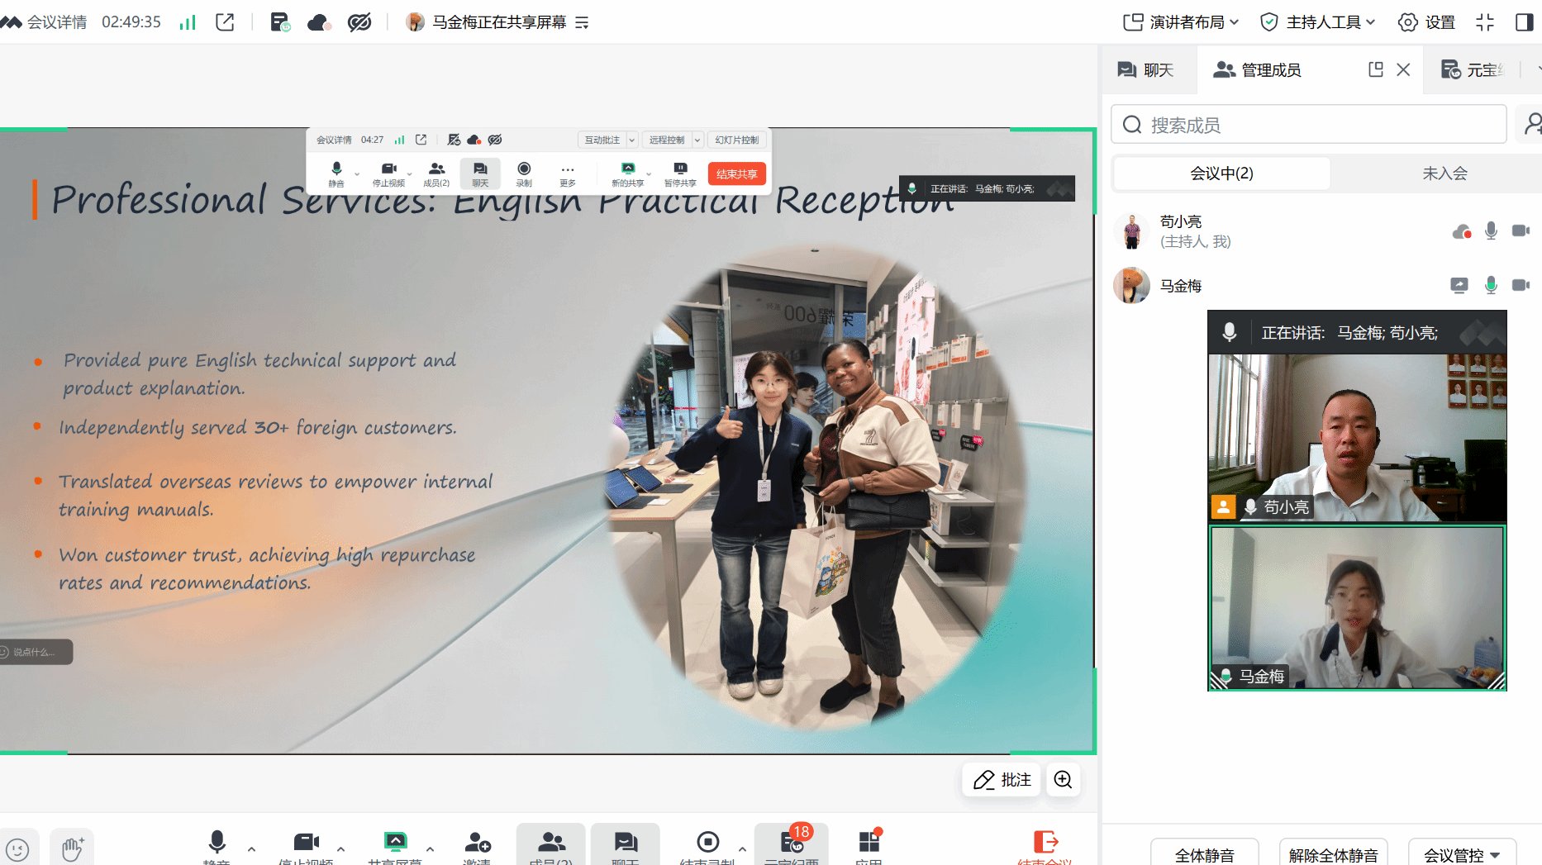
Task: Click the 批注 annotate button
Action: click(1002, 780)
